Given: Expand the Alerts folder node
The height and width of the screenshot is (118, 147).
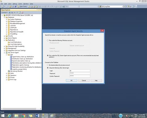Looking at the screenshot, I should 6,73.
